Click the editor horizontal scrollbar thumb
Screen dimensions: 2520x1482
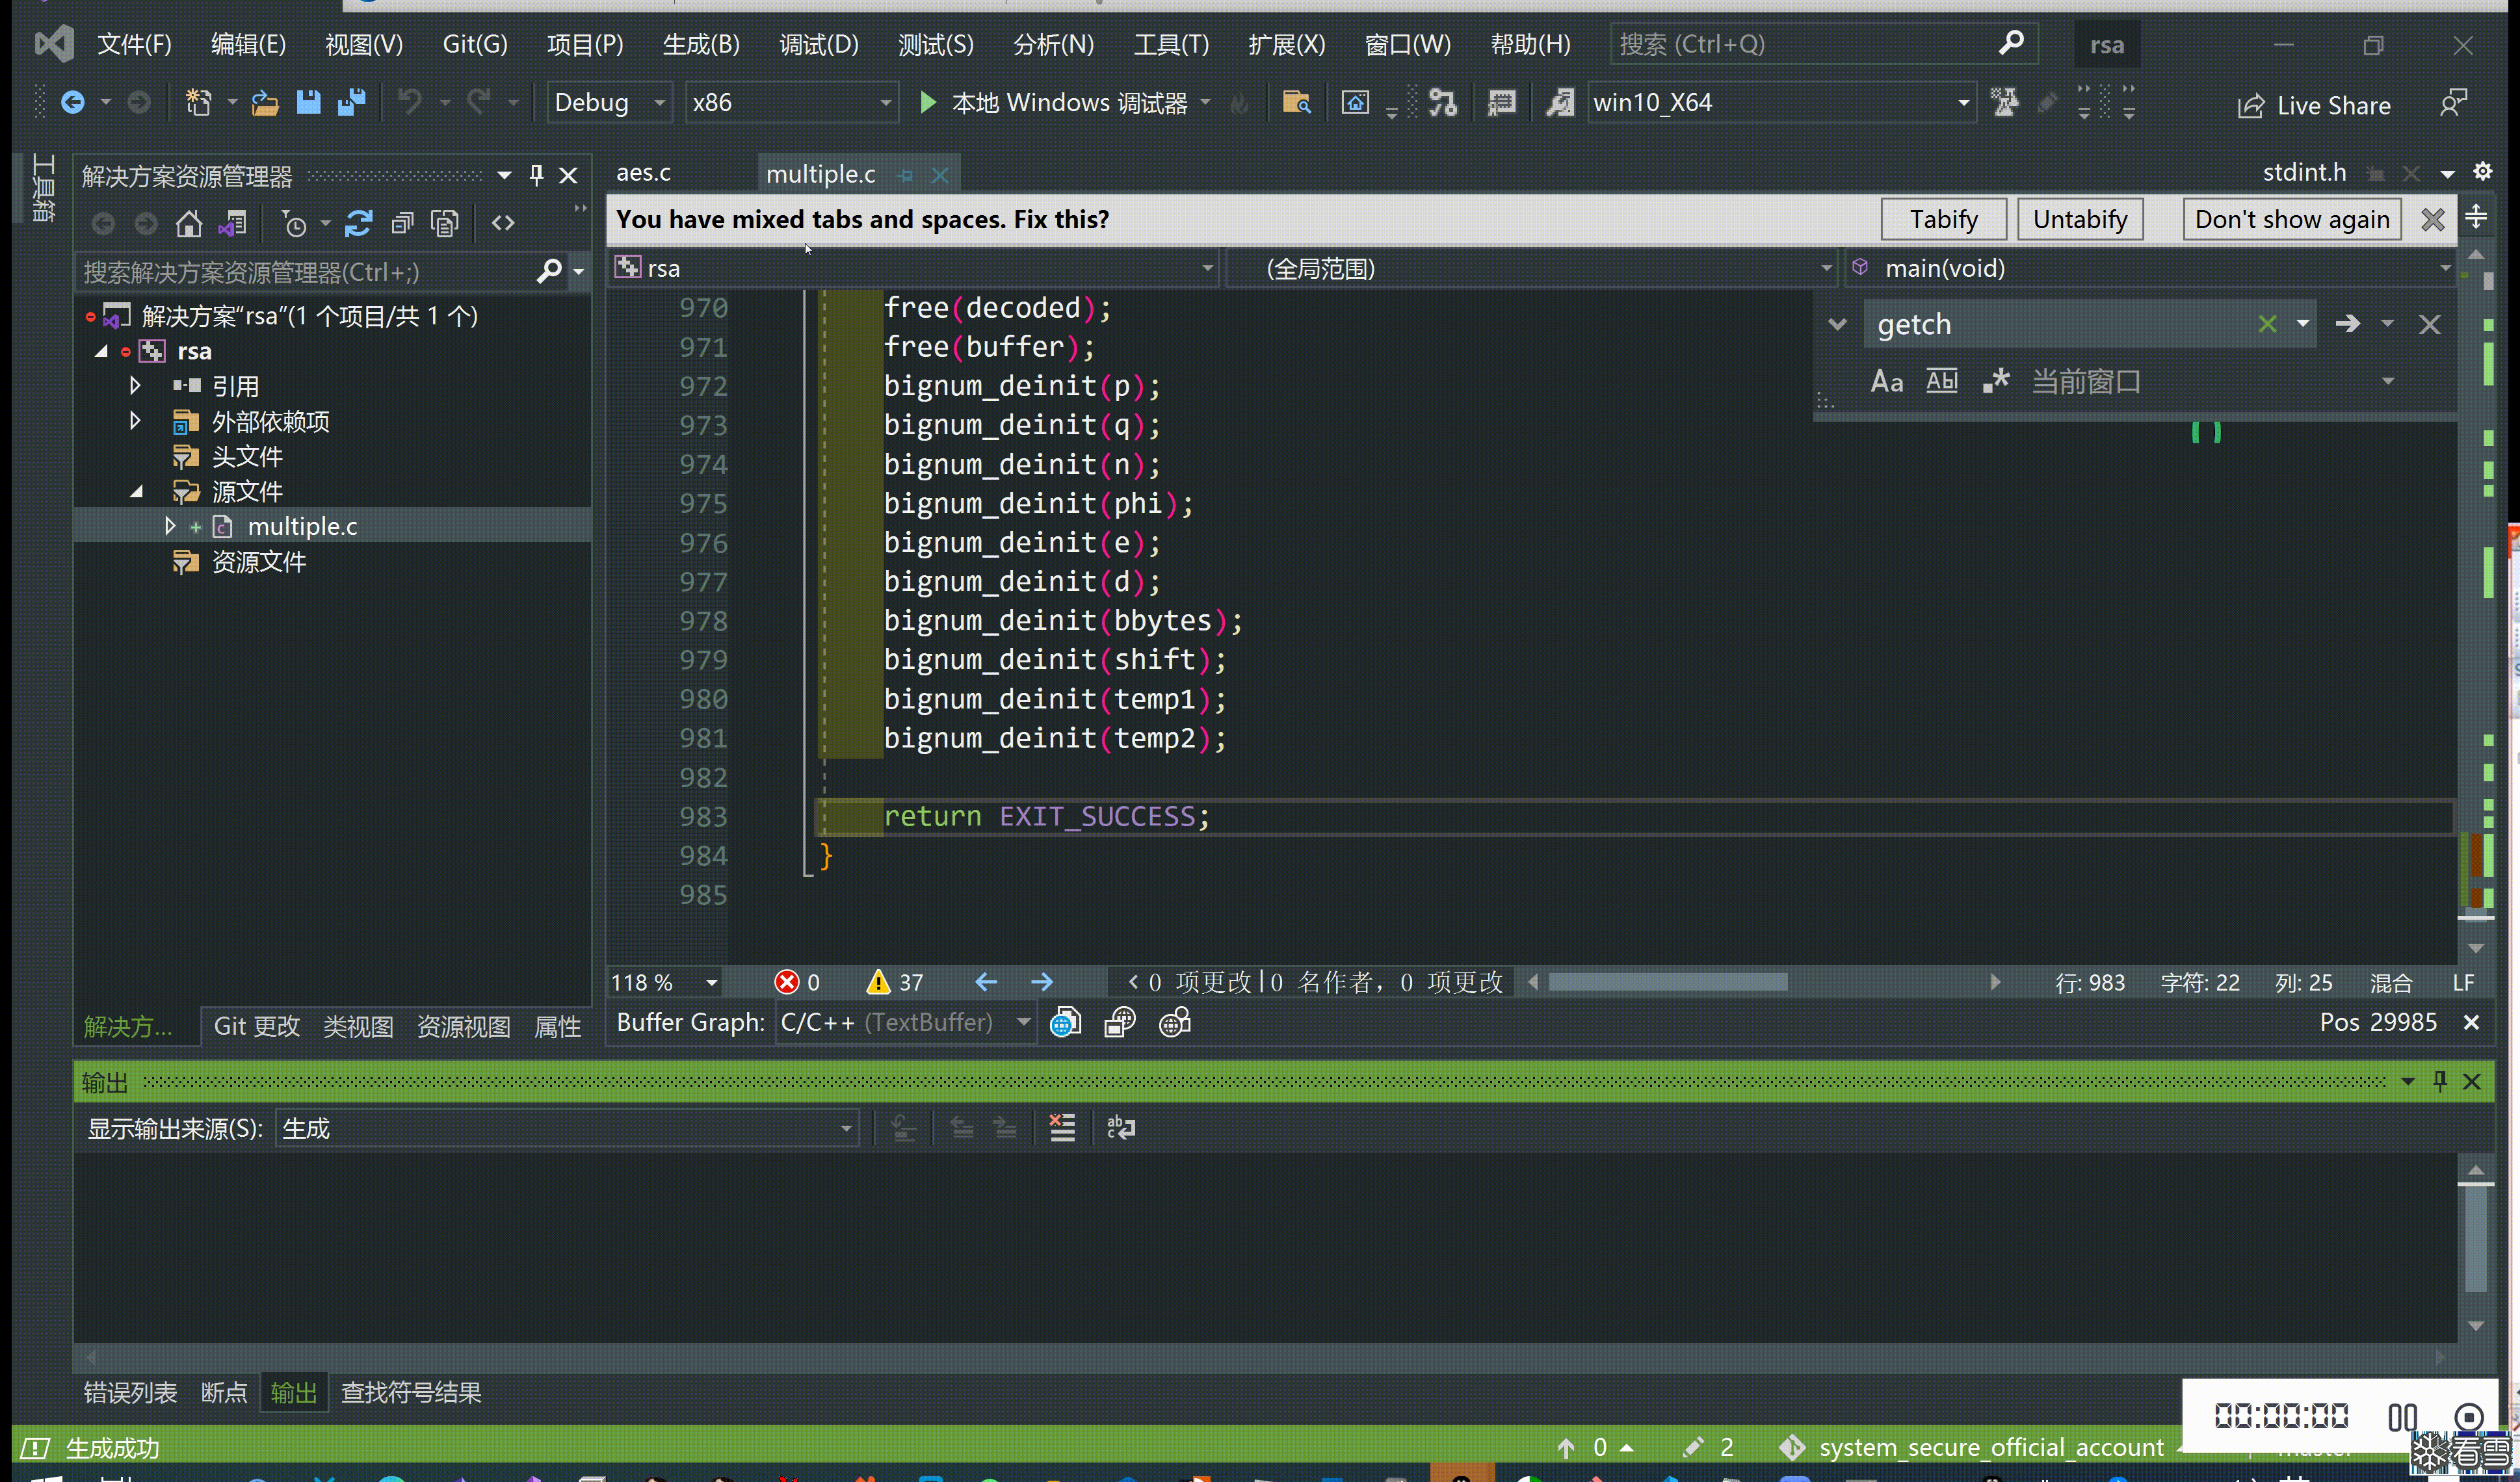pyautogui.click(x=1667, y=982)
